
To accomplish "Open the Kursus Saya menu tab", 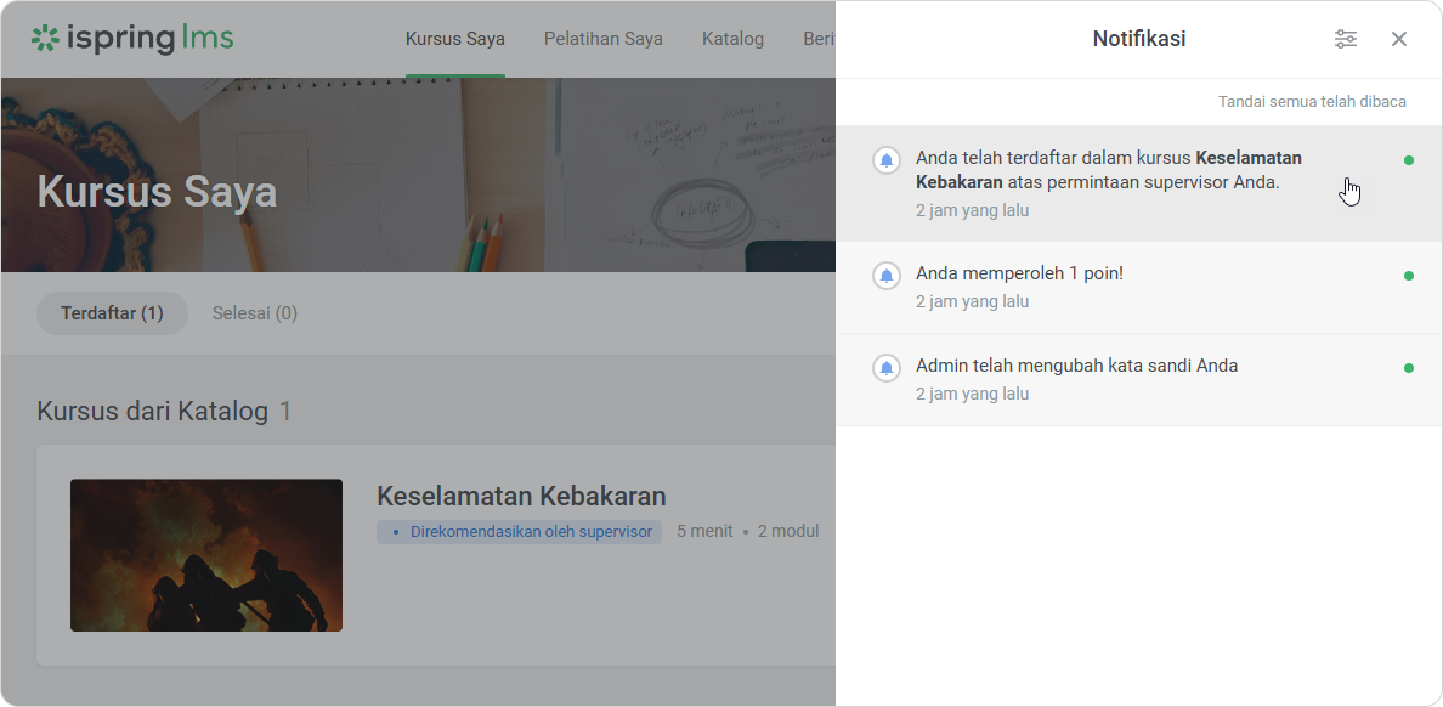I will coord(455,39).
